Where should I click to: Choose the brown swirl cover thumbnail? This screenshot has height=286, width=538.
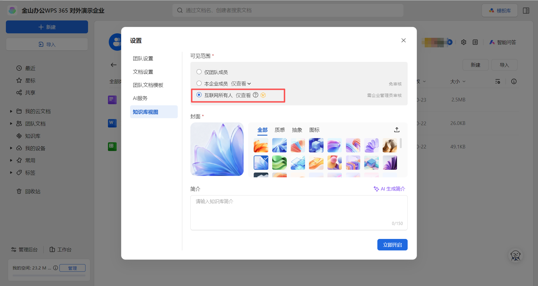(390, 145)
